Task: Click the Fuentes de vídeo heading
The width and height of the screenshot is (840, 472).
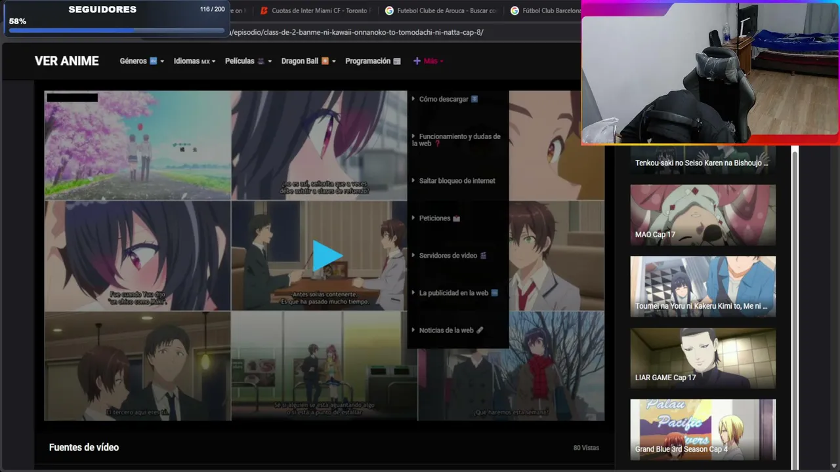Action: pyautogui.click(x=84, y=447)
